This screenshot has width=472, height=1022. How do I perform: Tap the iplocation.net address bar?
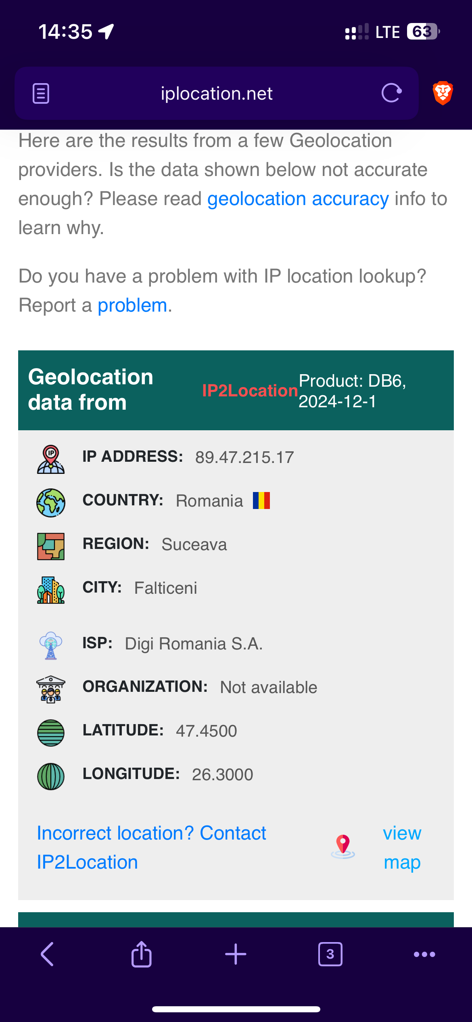217,93
